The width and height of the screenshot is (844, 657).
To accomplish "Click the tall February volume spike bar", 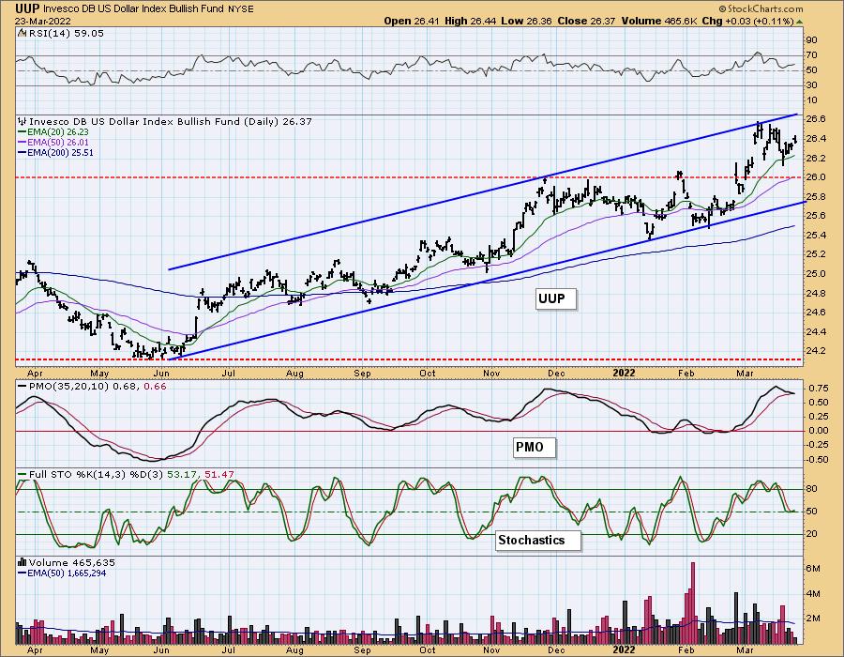I will point(692,604).
